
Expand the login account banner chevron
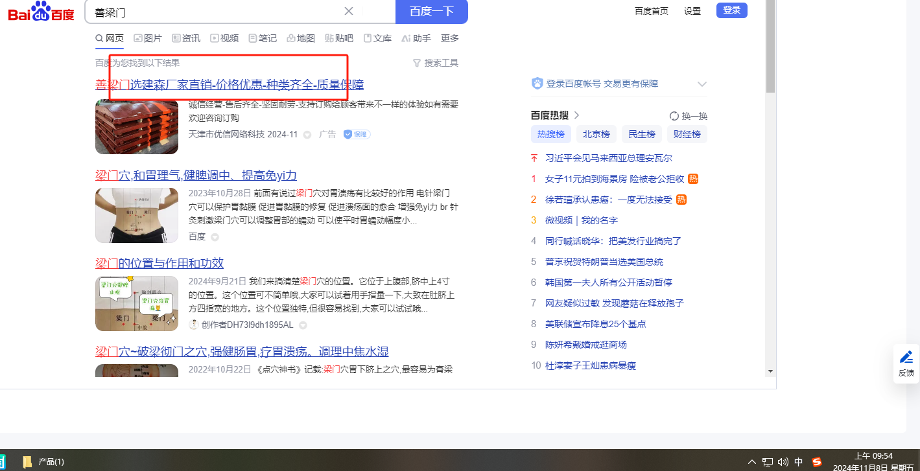[702, 84]
